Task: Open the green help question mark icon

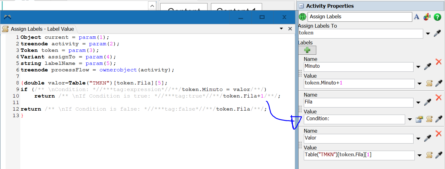Action: (x=437, y=17)
